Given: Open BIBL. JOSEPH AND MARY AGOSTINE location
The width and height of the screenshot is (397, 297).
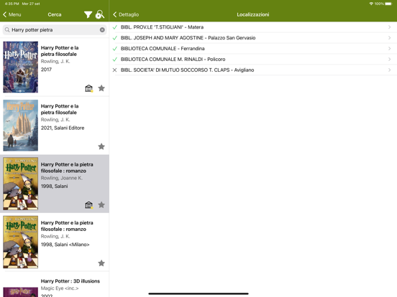Looking at the screenshot, I should [x=253, y=38].
